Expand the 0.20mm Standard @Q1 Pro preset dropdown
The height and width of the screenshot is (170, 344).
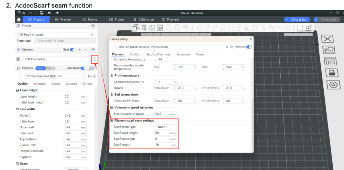[x=52, y=76]
